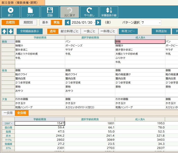The image size is (178, 153).
Task: Select the 一食ごと mode option
Action: 90,31
